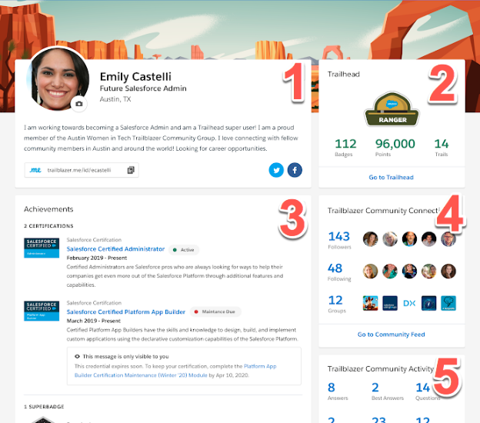The image size is (480, 423).
Task: Open the teal tree group icon
Action: click(448, 303)
